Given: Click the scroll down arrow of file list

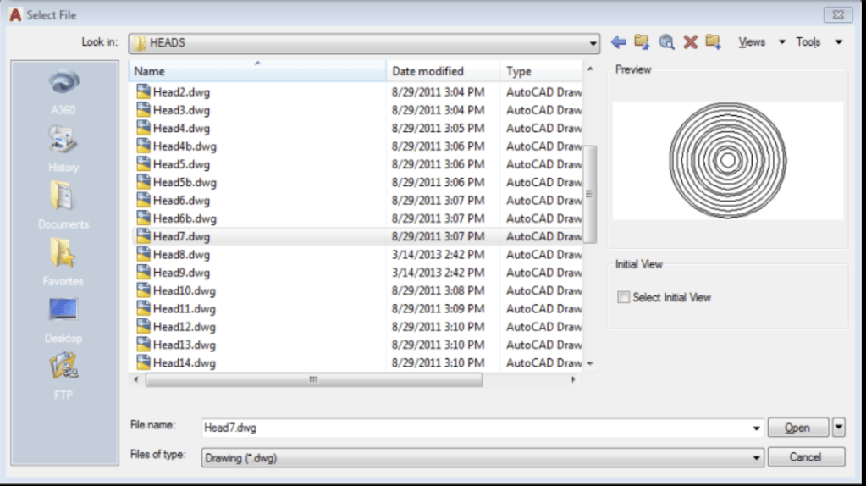Looking at the screenshot, I should point(590,363).
